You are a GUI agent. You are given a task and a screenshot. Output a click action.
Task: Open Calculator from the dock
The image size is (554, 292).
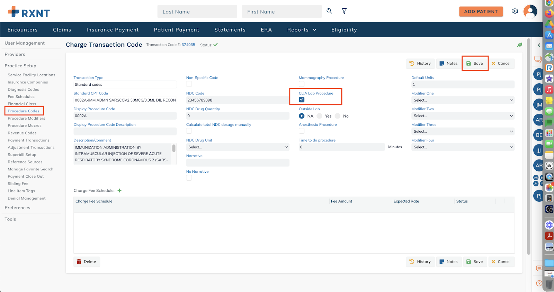pyautogui.click(x=549, y=198)
